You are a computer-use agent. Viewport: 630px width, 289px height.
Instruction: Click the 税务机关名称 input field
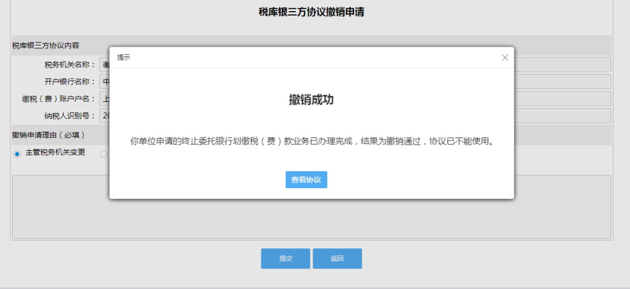tap(355, 65)
